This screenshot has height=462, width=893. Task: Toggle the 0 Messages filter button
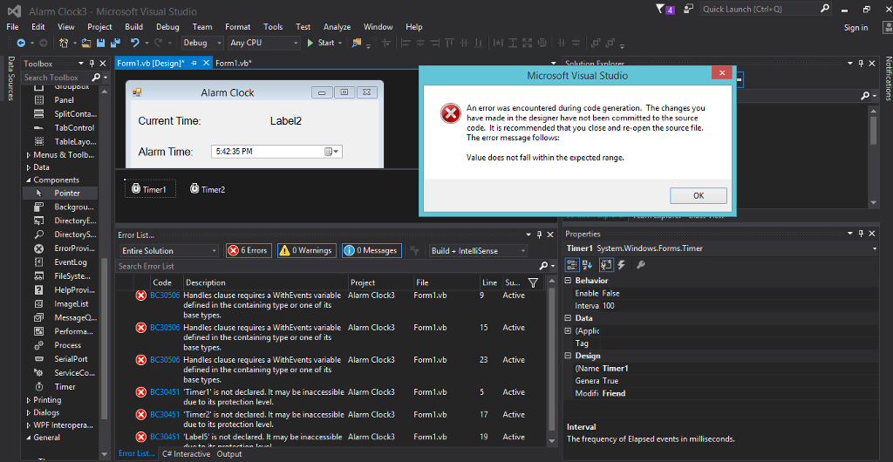tap(372, 250)
